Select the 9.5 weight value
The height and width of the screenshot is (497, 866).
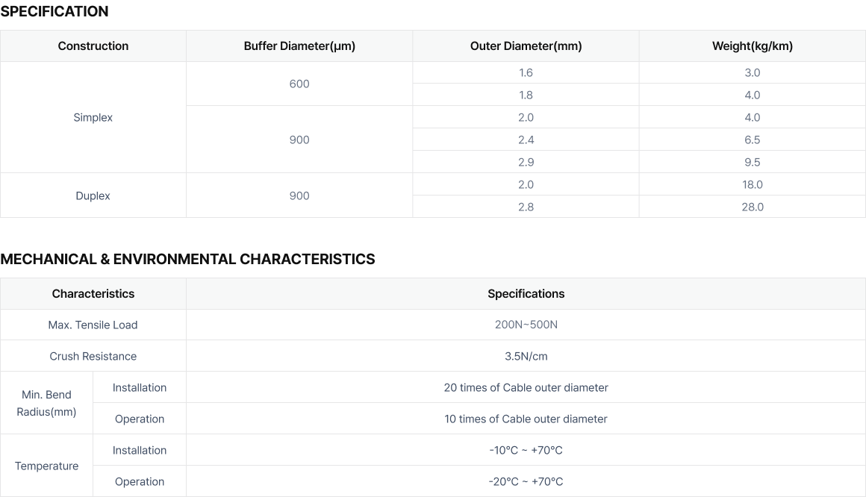coord(753,163)
